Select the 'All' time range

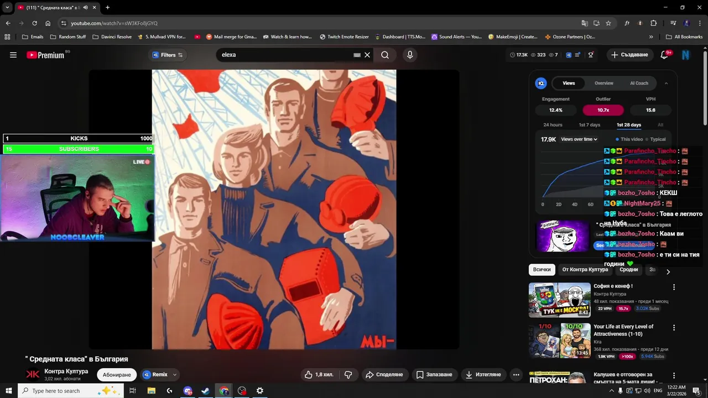click(660, 125)
